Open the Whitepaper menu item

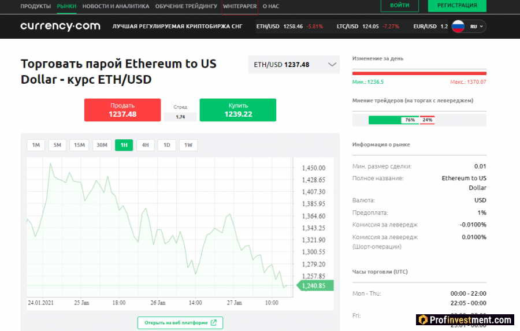click(240, 6)
